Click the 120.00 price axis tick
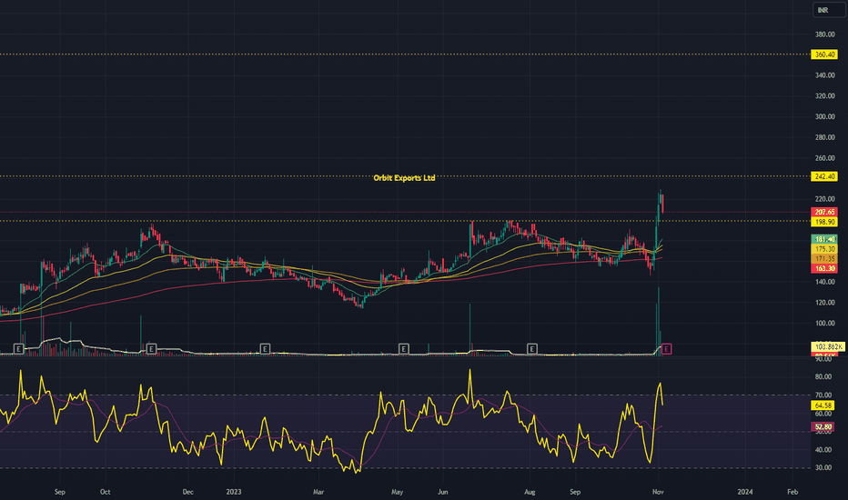Screen dimensions: 848x500 824,303
